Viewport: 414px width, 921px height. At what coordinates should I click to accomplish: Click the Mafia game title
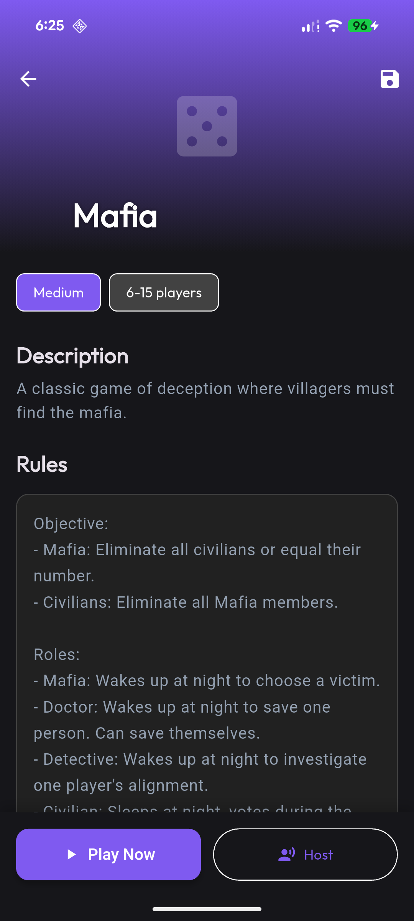[x=115, y=216]
